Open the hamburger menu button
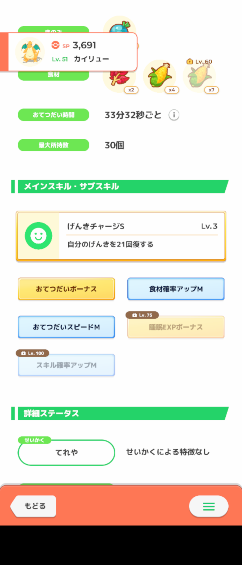The height and width of the screenshot is (565, 242). [x=209, y=506]
